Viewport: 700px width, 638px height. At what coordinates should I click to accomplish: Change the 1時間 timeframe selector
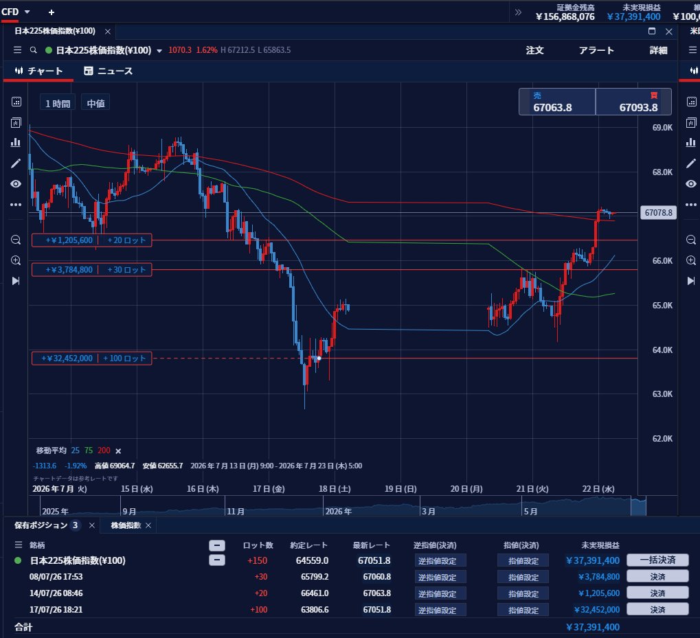click(58, 104)
